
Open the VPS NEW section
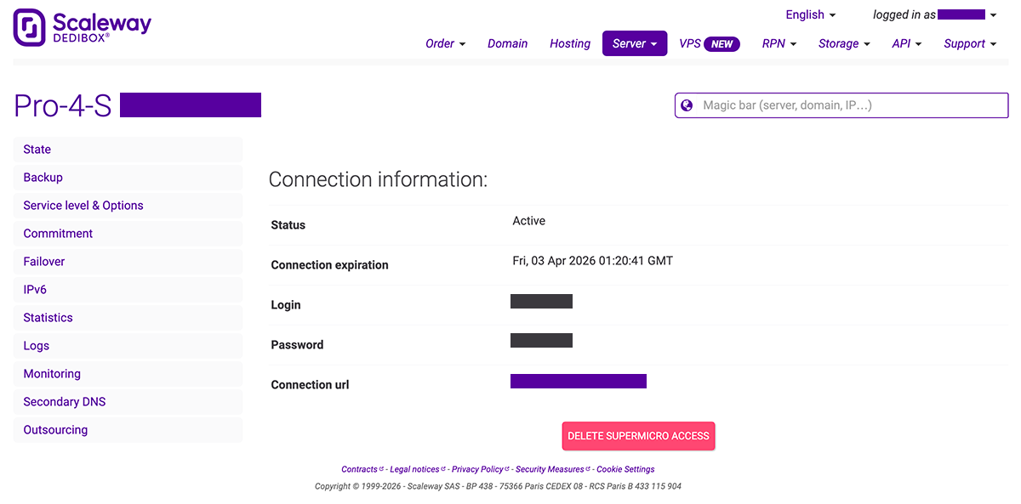click(709, 43)
